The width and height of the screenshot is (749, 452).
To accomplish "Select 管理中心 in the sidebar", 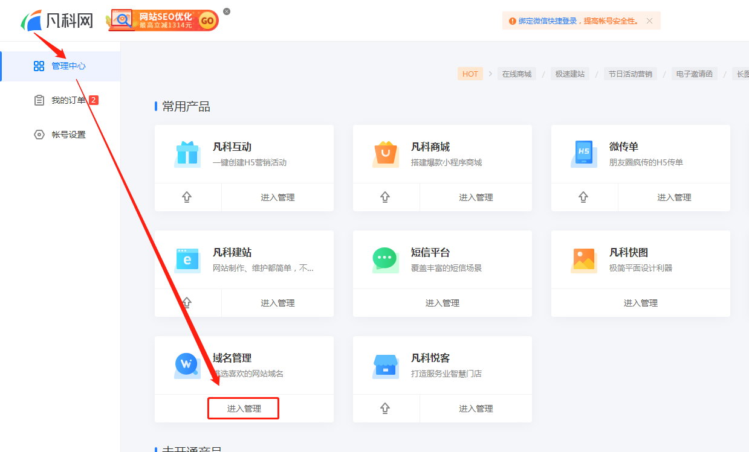I will pos(60,66).
